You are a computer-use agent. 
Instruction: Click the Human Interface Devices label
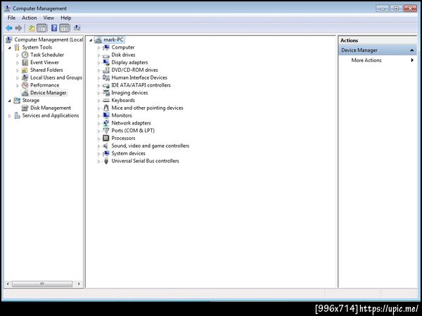[139, 77]
